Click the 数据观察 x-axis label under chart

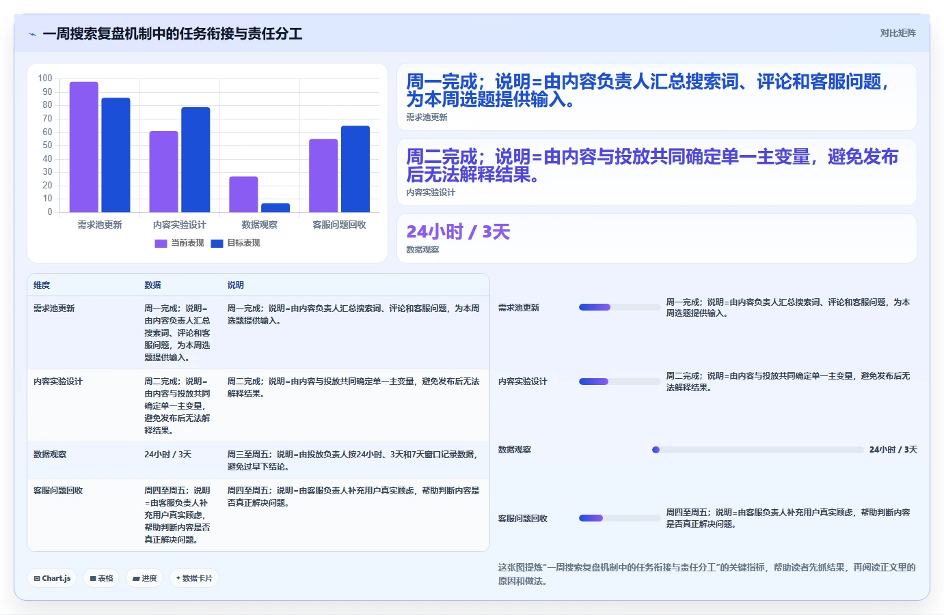pos(260,225)
